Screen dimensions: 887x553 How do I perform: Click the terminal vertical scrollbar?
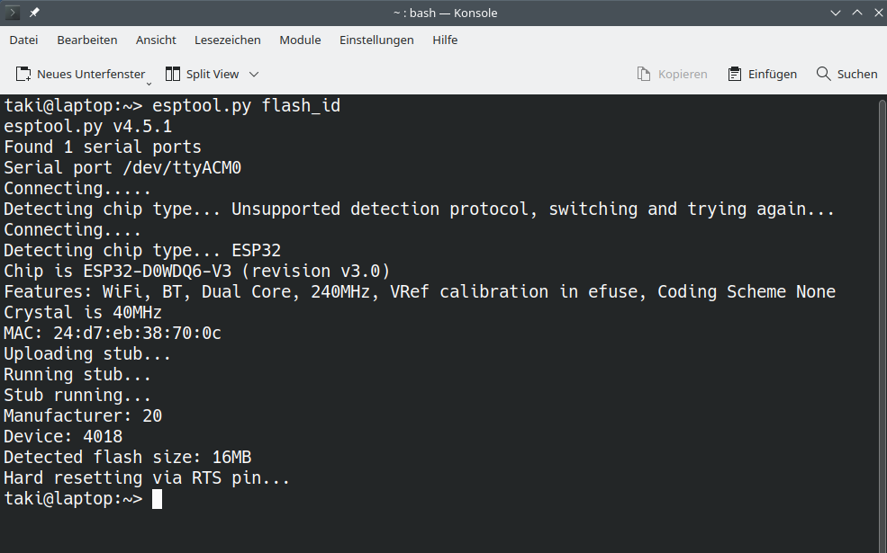(x=882, y=323)
